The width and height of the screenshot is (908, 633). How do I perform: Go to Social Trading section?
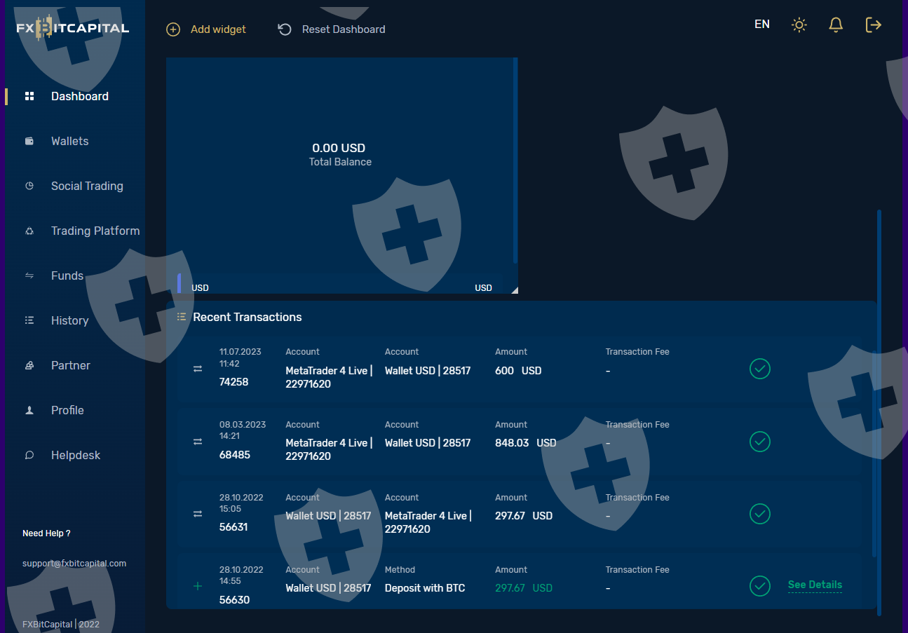(x=86, y=186)
